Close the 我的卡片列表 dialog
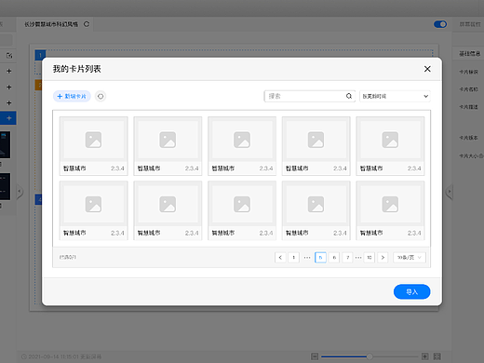This screenshot has width=484, height=363. coord(427,69)
